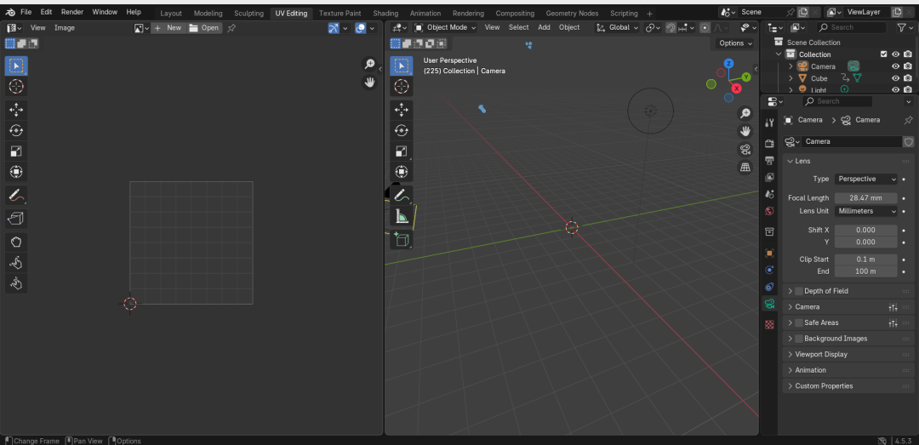Open the Lens Unit Millimeters dropdown
This screenshot has height=445, width=919.
(x=866, y=211)
